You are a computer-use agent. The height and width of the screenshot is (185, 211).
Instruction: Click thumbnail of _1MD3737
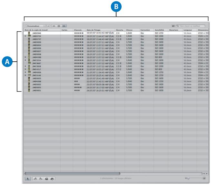coord(29,39)
